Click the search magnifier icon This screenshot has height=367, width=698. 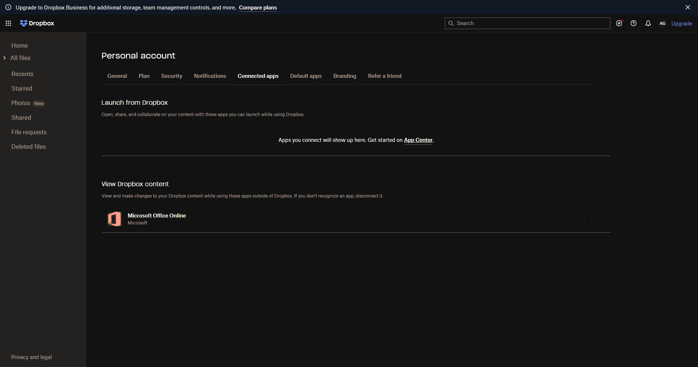click(451, 23)
